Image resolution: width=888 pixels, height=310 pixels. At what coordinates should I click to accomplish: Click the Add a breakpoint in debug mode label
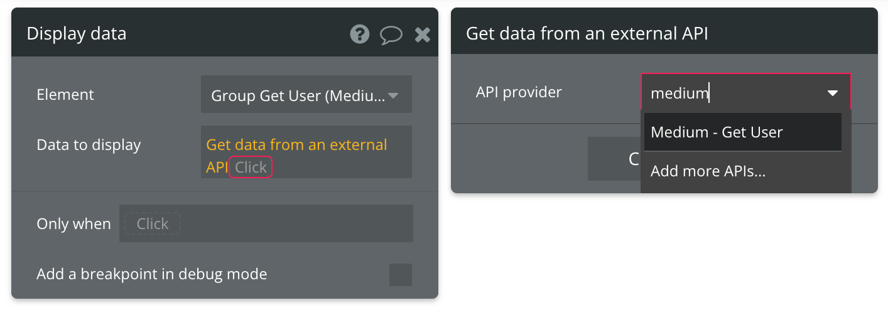[x=152, y=274]
